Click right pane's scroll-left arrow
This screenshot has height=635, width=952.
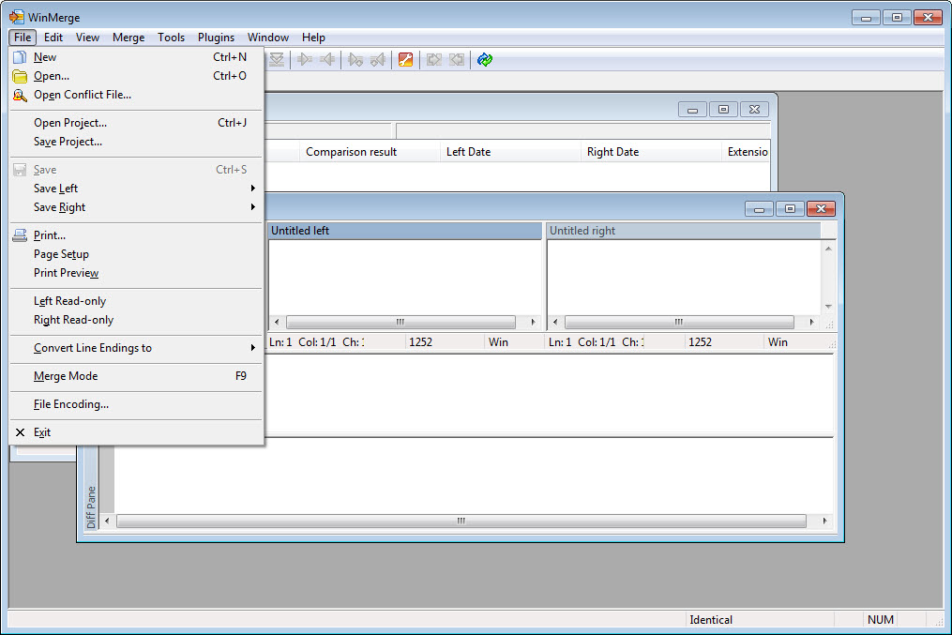[x=555, y=322]
